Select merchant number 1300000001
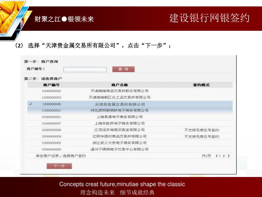262x197 pixels. coord(51,111)
